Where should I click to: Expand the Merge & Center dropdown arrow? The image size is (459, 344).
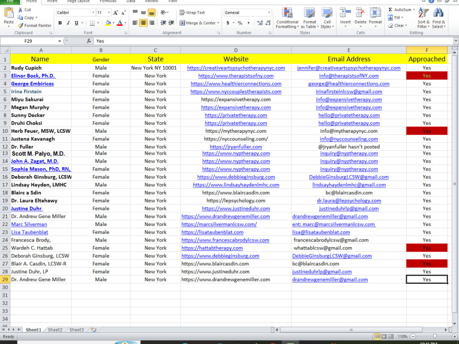click(218, 23)
